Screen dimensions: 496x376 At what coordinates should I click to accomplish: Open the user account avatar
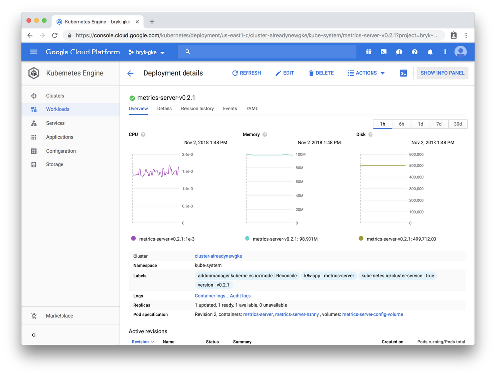(x=461, y=52)
